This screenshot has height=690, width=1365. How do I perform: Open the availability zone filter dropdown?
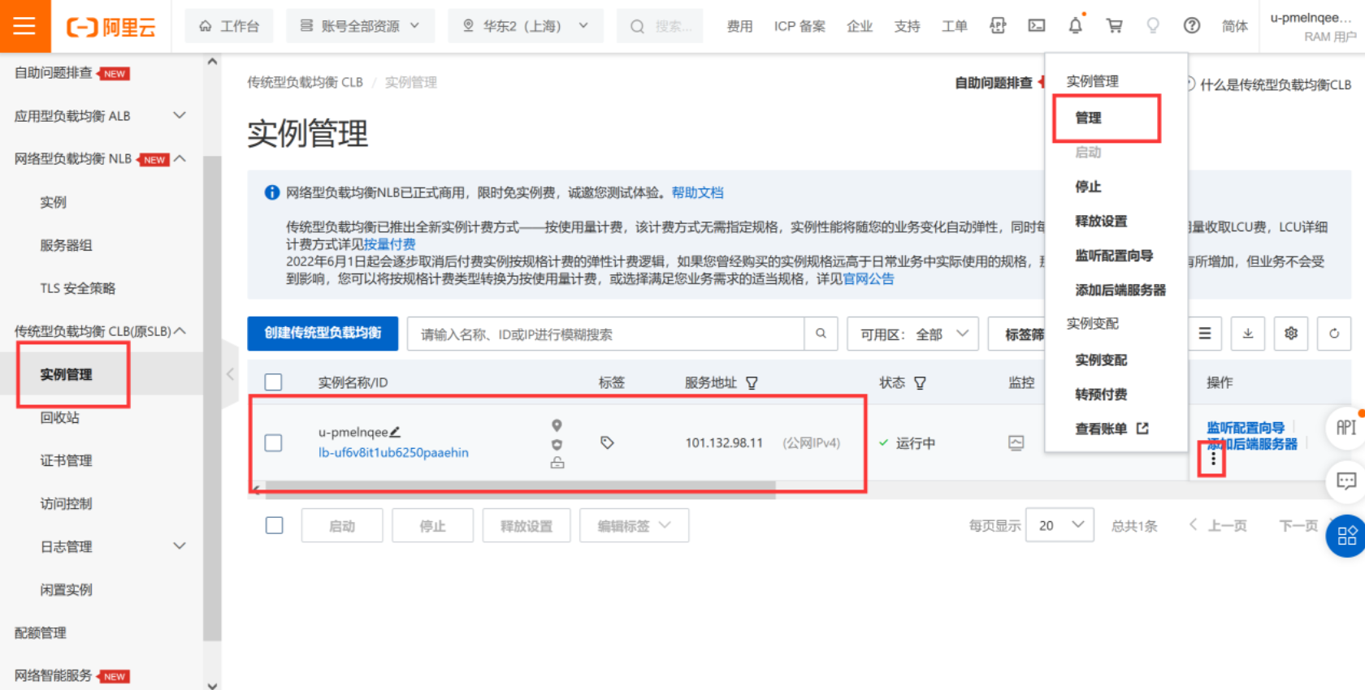click(x=912, y=334)
